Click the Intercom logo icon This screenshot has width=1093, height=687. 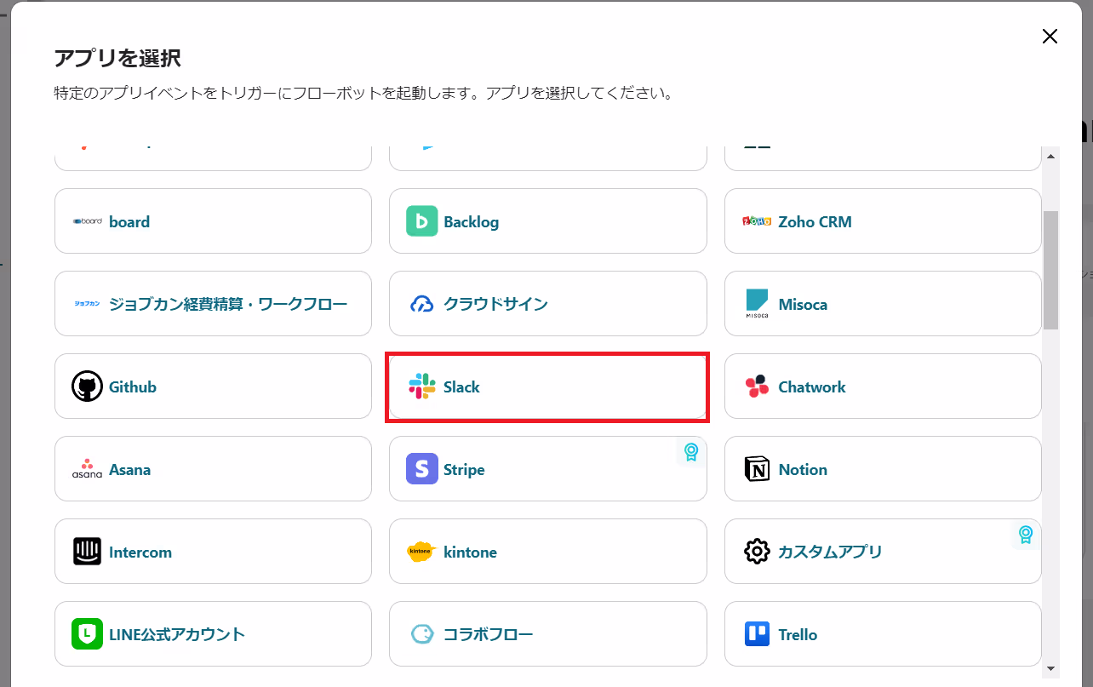[x=87, y=552]
